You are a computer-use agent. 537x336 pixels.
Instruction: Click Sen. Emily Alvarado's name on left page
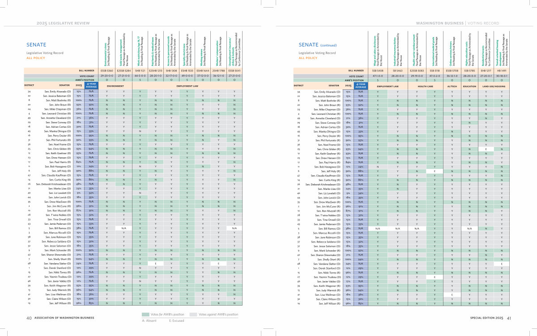point(55,92)
